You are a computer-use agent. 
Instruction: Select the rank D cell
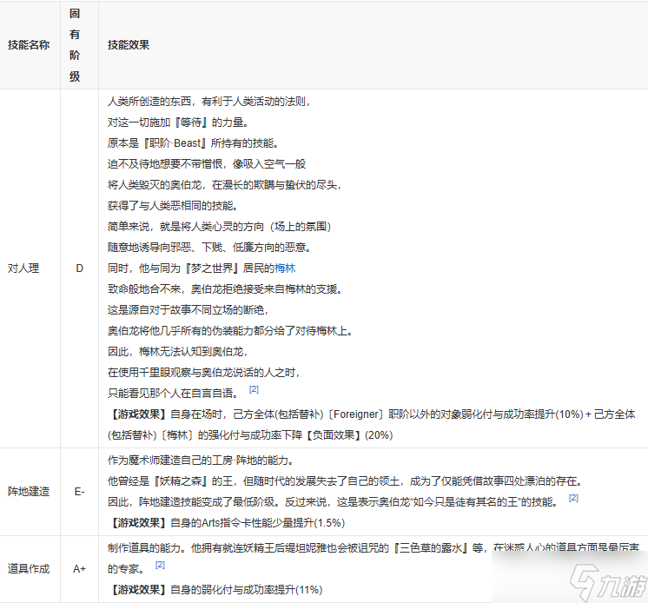(x=79, y=268)
